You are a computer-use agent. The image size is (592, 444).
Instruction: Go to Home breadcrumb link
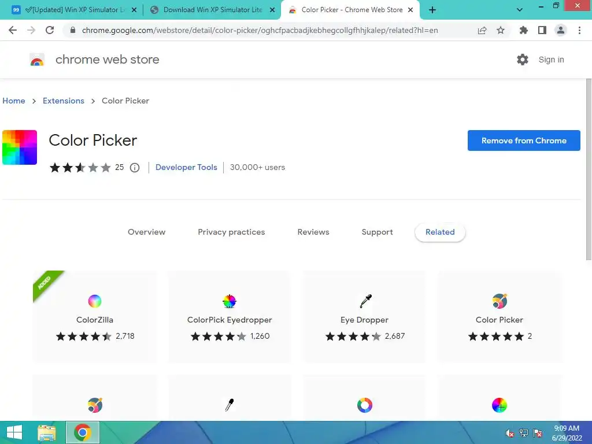click(x=14, y=101)
